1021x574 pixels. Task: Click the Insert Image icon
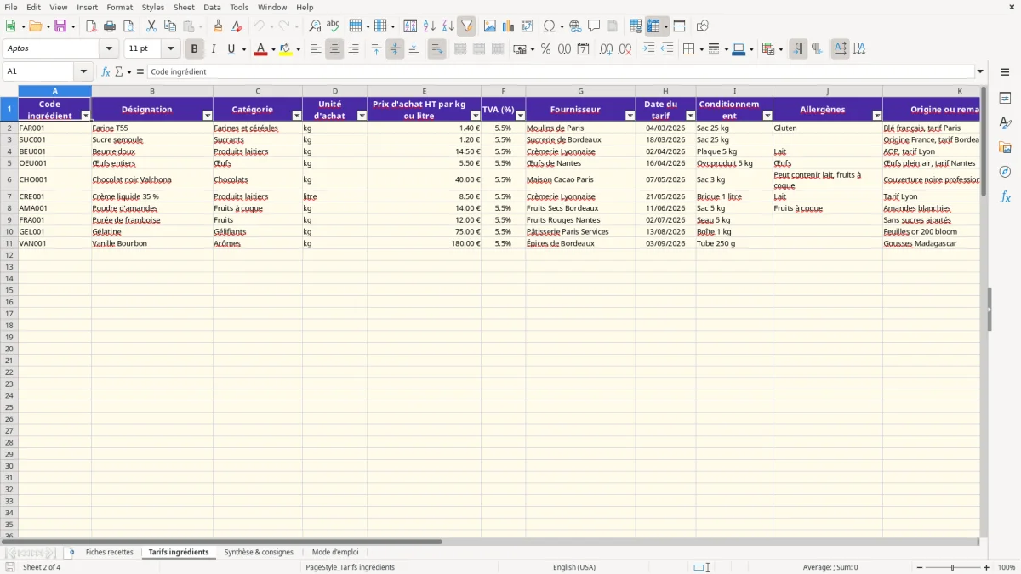[490, 26]
